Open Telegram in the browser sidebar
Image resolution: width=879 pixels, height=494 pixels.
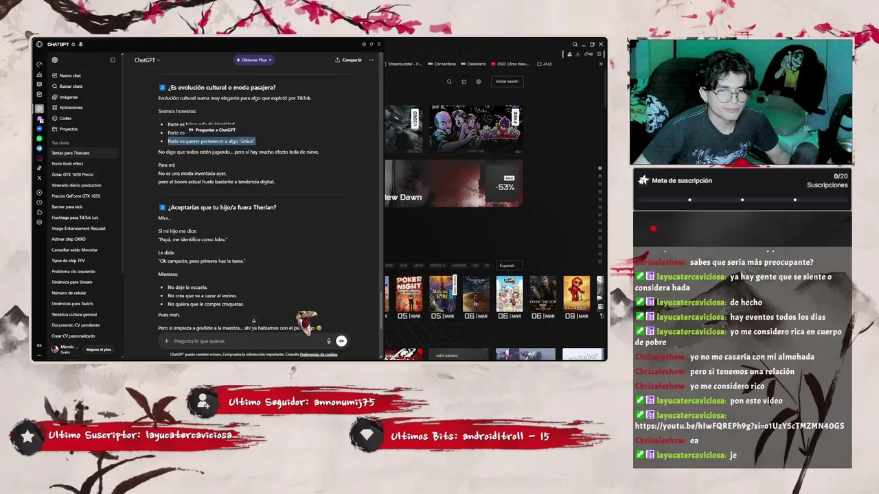pyautogui.click(x=39, y=148)
